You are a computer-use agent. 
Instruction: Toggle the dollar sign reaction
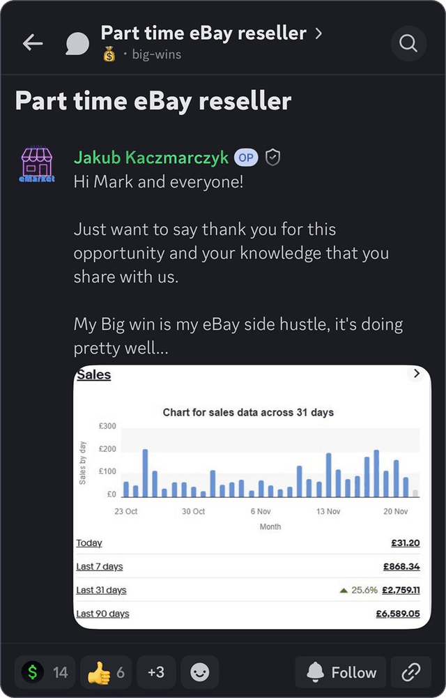pyautogui.click(x=43, y=672)
